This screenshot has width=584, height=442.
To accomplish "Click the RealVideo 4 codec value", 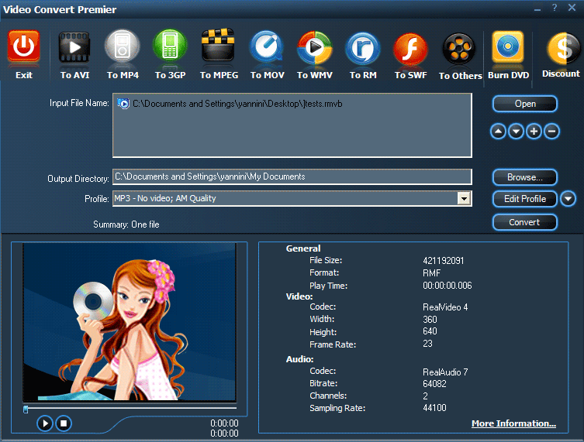I will pos(445,307).
